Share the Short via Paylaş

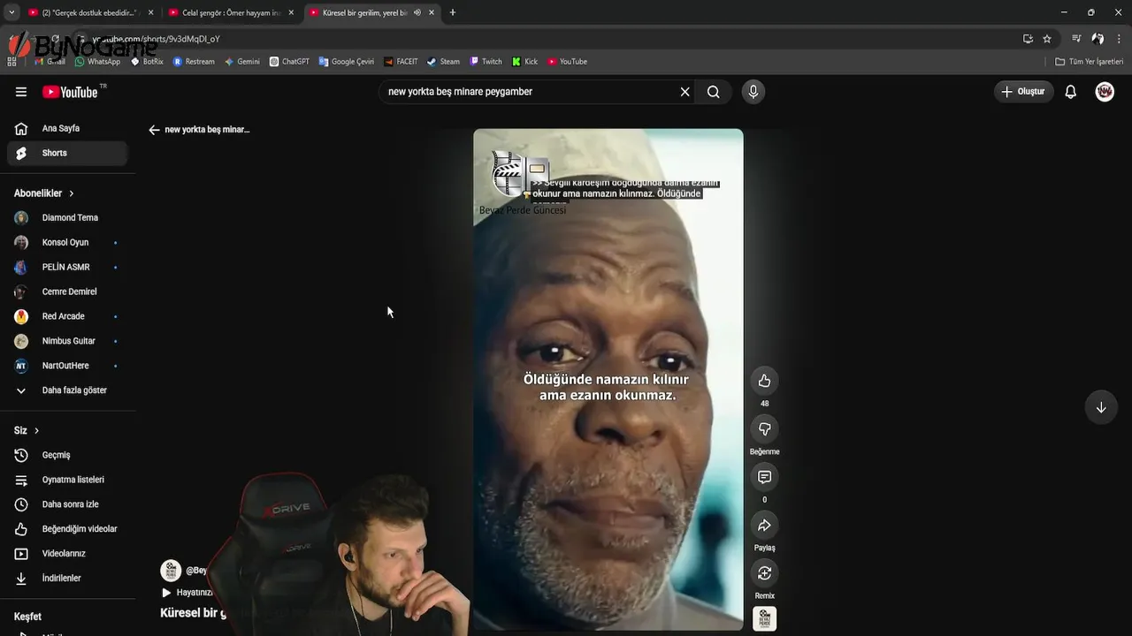[x=764, y=526]
